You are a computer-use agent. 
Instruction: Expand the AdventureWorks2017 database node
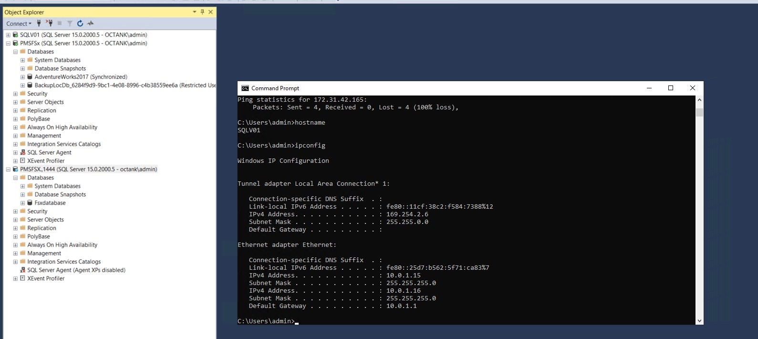(22, 77)
